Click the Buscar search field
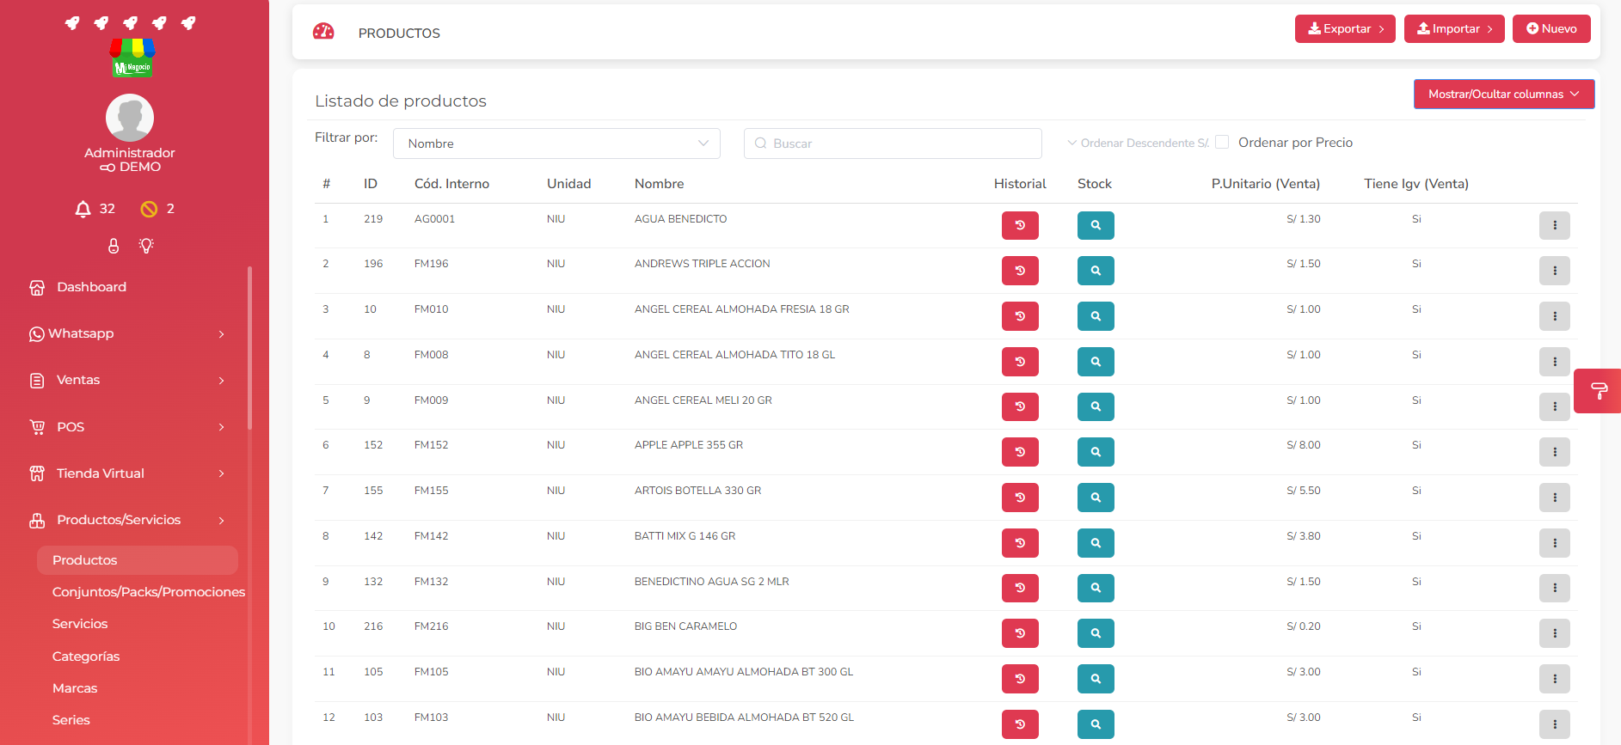The width and height of the screenshot is (1621, 745). coord(893,144)
